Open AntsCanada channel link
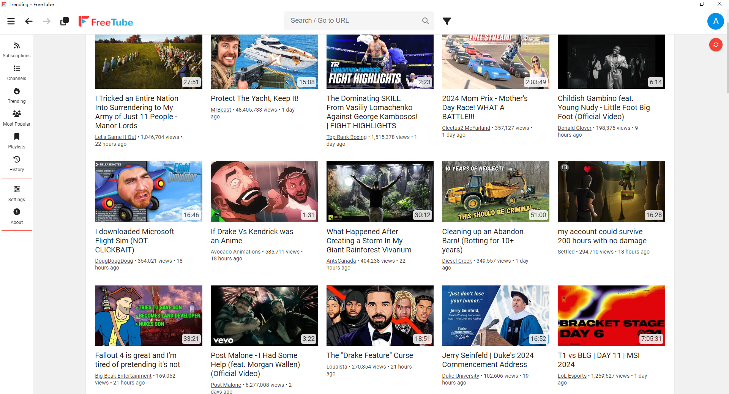This screenshot has height=394, width=729. click(341, 261)
